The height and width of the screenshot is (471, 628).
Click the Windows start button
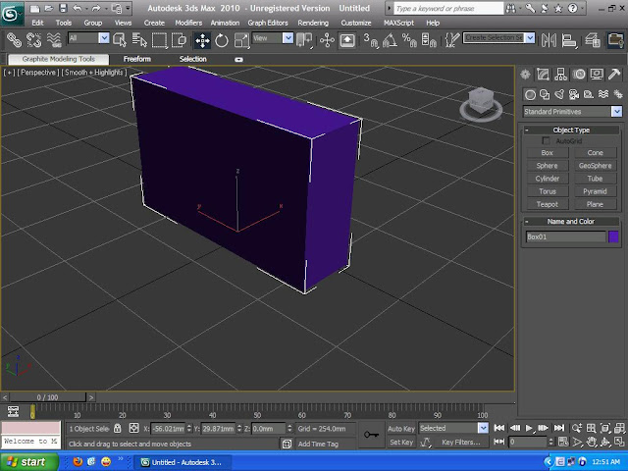coord(28,462)
